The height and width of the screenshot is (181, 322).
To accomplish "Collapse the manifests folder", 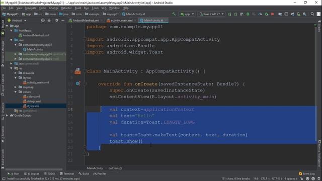I will click(11, 31).
